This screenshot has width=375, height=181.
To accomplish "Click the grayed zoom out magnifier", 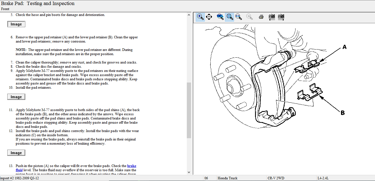I will click(249, 17).
